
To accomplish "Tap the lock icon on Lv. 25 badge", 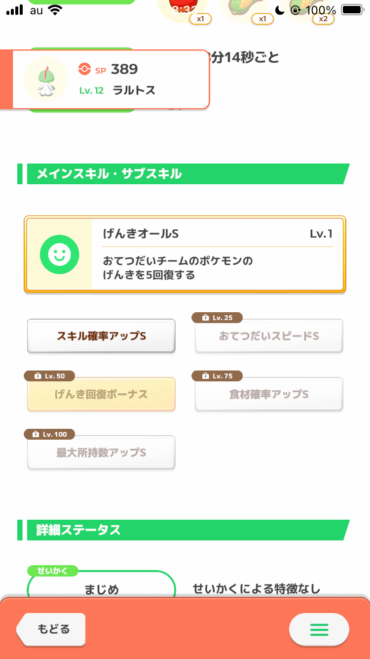I will tap(206, 318).
